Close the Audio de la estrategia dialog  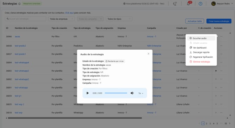pyautogui.click(x=148, y=54)
